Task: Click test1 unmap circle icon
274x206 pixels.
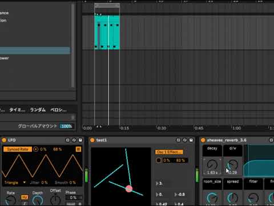Action: tap(159, 160)
